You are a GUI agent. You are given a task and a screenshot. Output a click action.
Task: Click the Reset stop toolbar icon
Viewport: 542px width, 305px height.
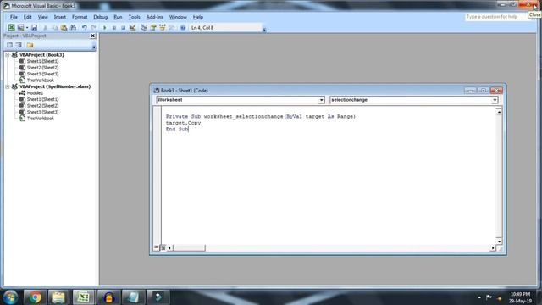pyautogui.click(x=123, y=27)
